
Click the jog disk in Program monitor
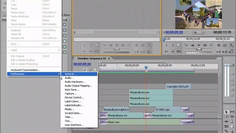(x=199, y=52)
